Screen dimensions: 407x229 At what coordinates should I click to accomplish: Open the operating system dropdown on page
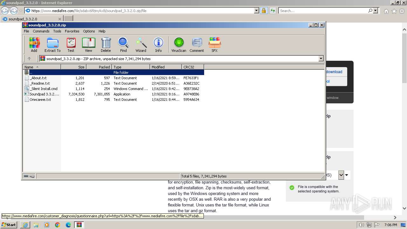[x=341, y=175]
